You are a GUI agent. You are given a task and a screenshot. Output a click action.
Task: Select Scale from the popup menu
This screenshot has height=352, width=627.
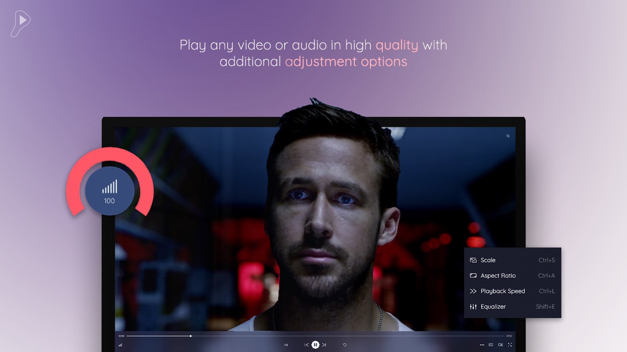tap(513, 260)
